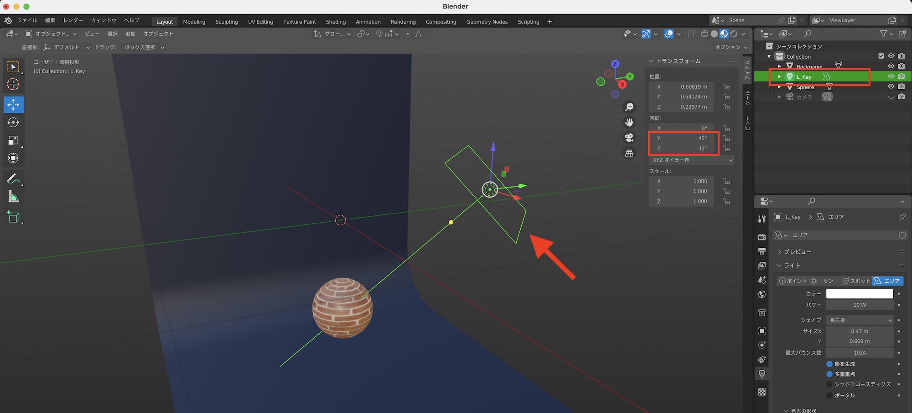Viewport: 912px width, 413px height.
Task: Activate the Annotate pencil tool
Action: coord(13,178)
